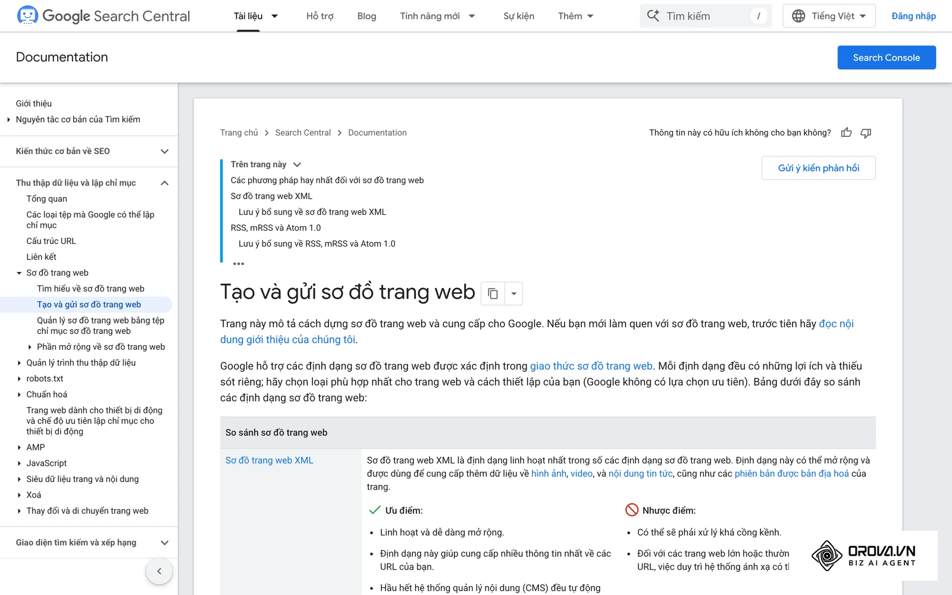Open the hình ảnh link
The image size is (952, 595).
549,474
